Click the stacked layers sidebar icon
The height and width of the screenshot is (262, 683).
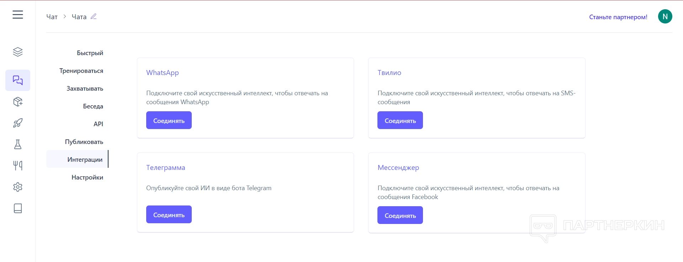pos(18,52)
